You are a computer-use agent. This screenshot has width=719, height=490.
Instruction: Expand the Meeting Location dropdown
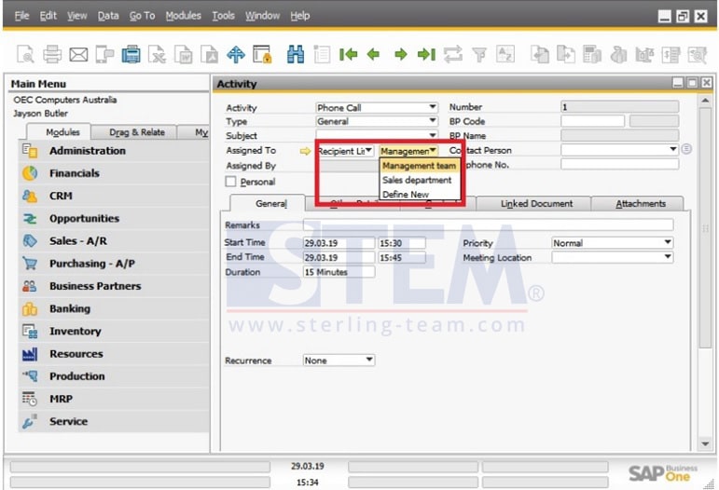pyautogui.click(x=668, y=257)
